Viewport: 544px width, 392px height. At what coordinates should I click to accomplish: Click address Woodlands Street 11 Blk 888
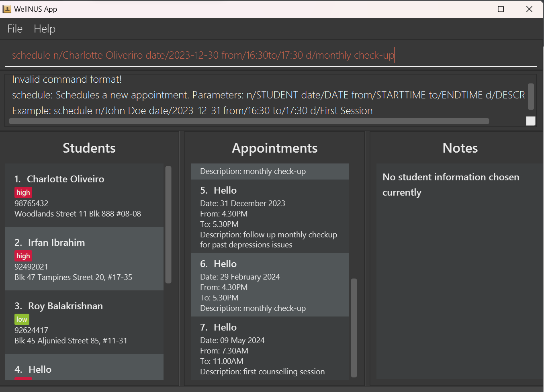[x=78, y=214]
